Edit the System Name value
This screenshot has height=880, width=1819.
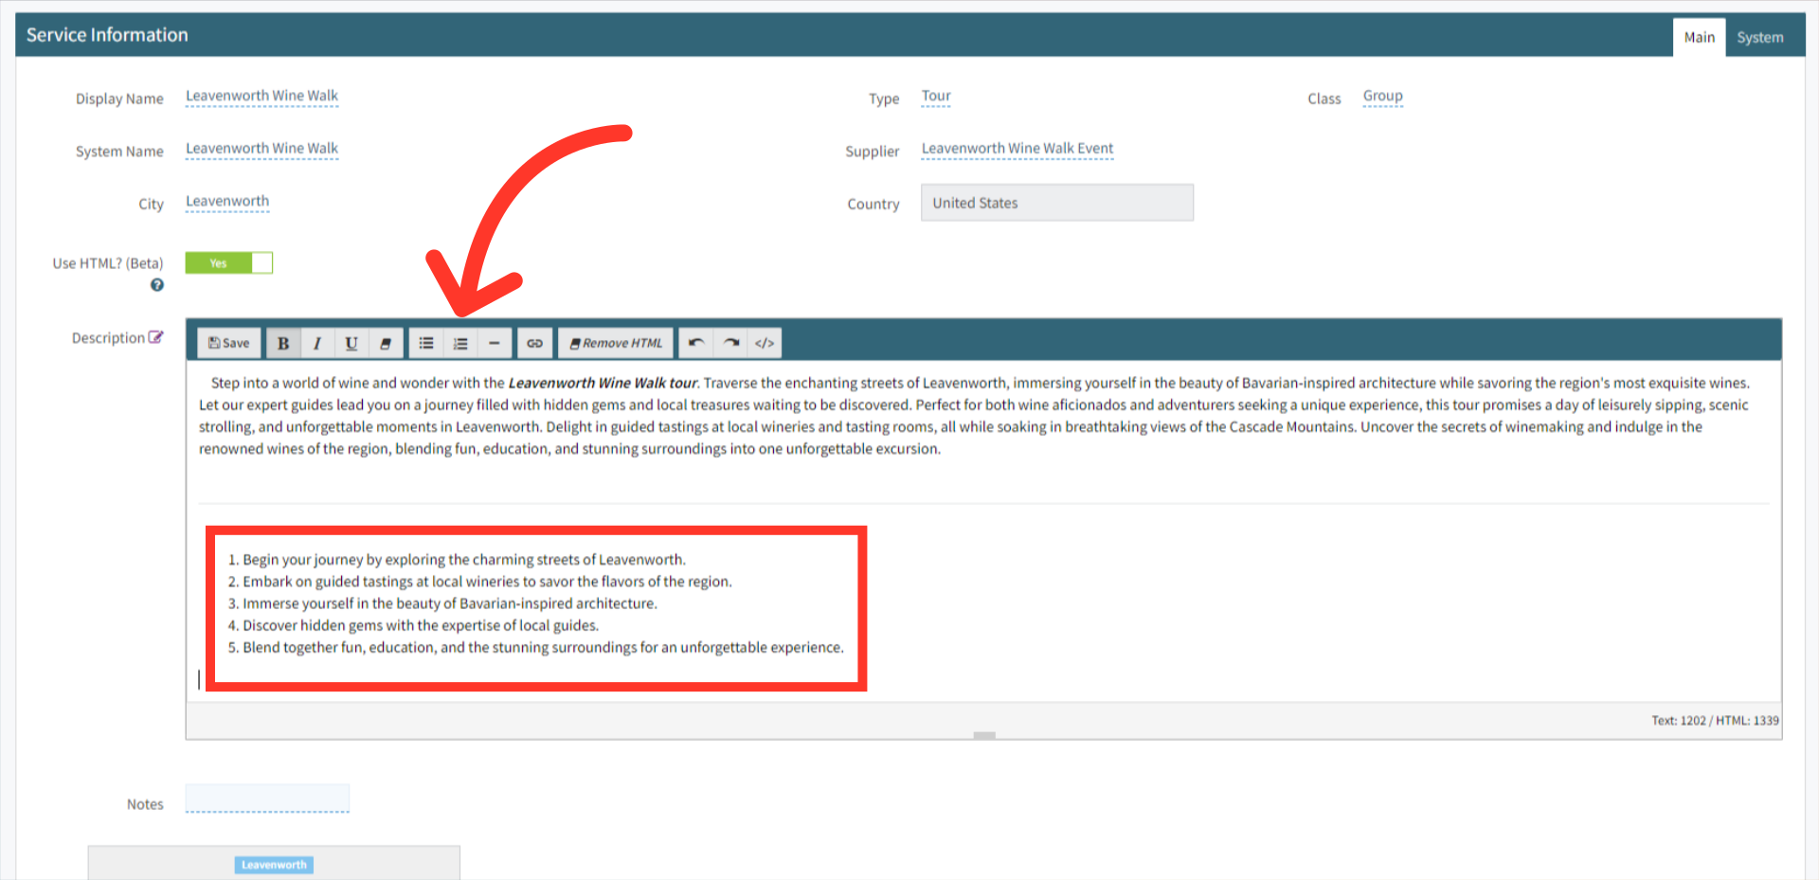click(261, 149)
